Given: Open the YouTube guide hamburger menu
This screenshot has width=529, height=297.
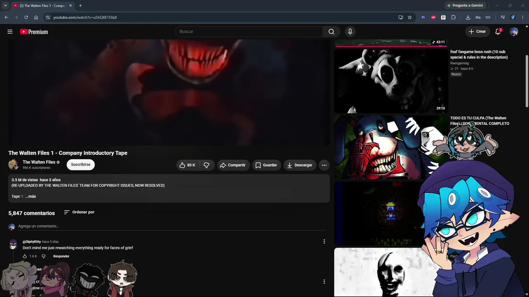Looking at the screenshot, I should coord(10,32).
